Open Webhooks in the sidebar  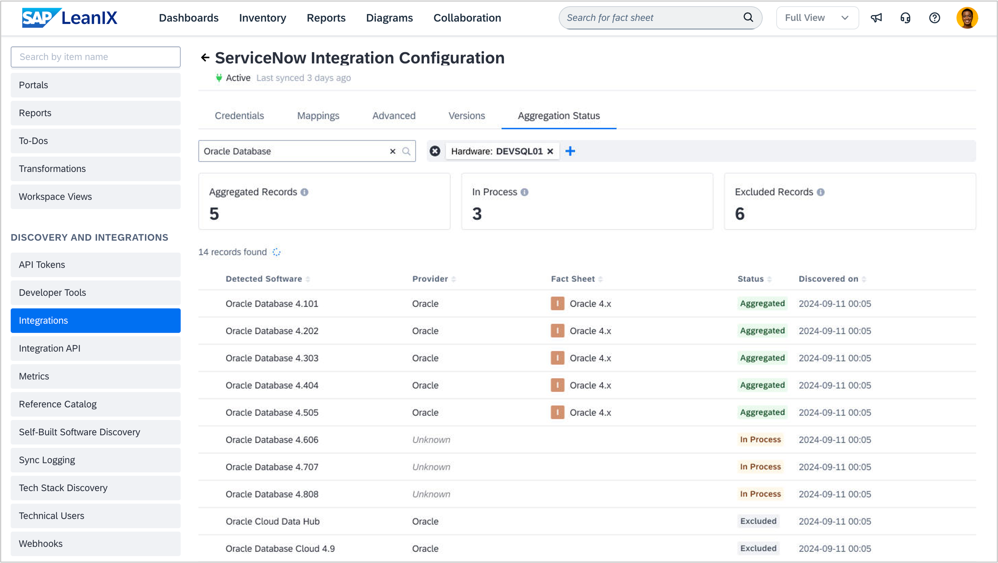95,544
